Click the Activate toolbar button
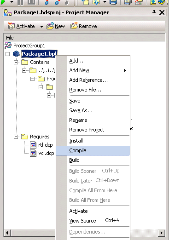 click(21, 26)
